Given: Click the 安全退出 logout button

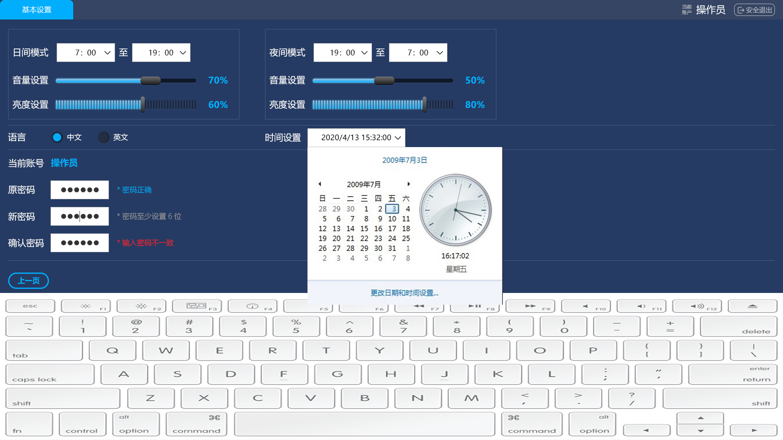Looking at the screenshot, I should click(754, 10).
